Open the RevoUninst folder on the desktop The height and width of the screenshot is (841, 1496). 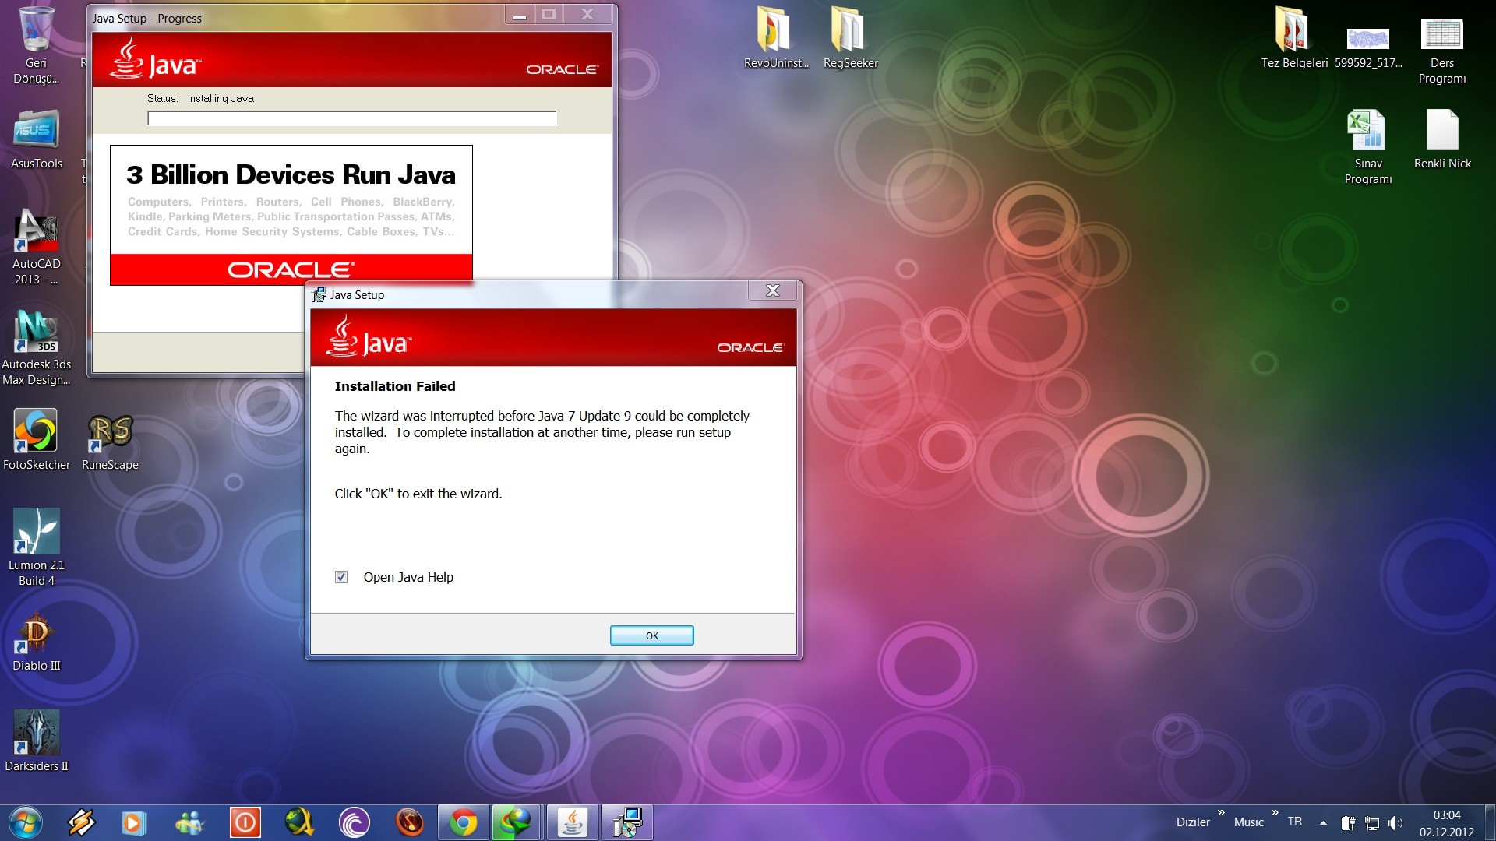[x=775, y=38]
